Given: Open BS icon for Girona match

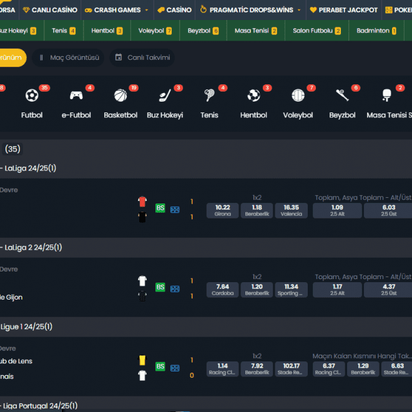Looking at the screenshot, I should [x=160, y=208].
